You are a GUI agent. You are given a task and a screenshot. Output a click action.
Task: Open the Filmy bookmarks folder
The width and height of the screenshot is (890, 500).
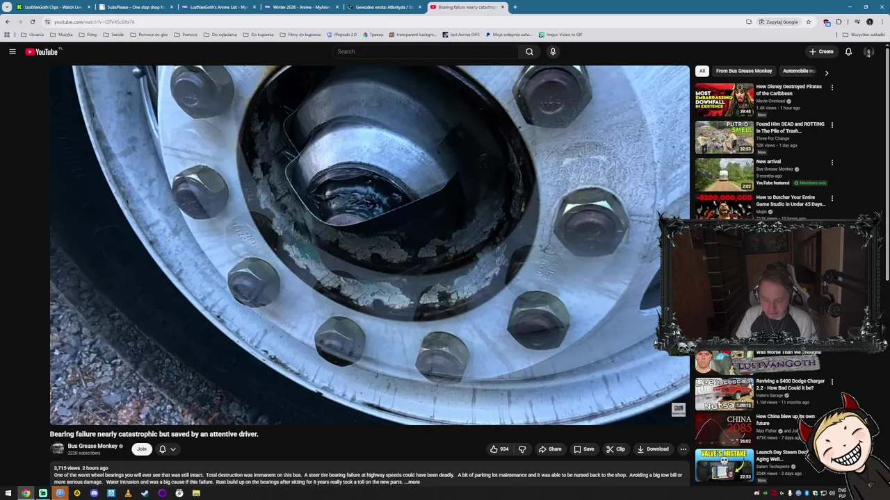point(88,34)
